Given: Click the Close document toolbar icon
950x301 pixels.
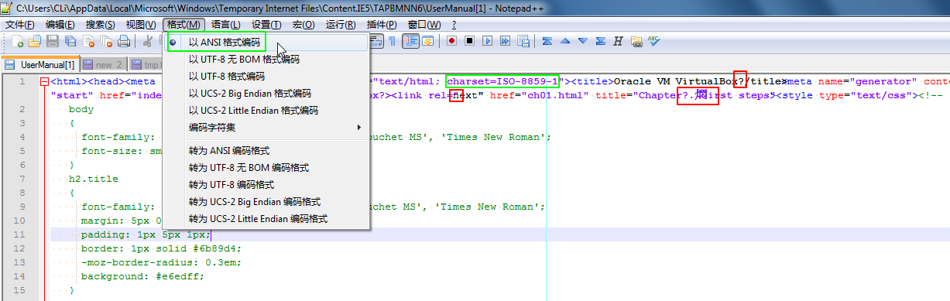Looking at the screenshot, I should point(88,41).
